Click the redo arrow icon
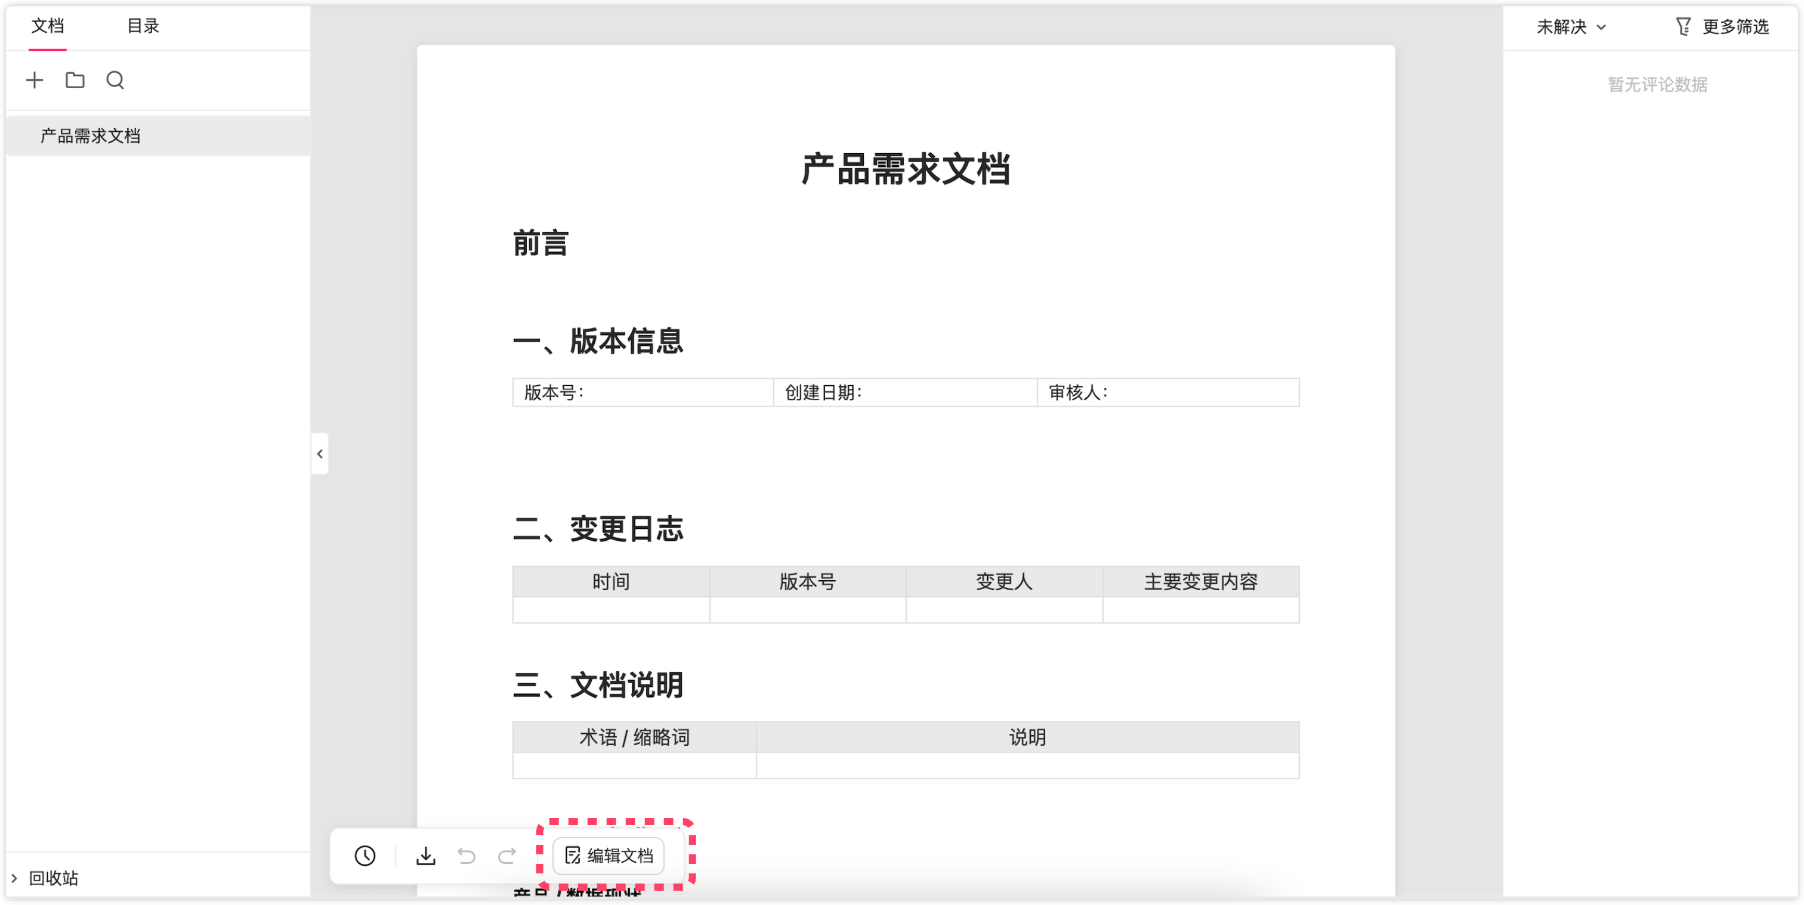 point(507,856)
